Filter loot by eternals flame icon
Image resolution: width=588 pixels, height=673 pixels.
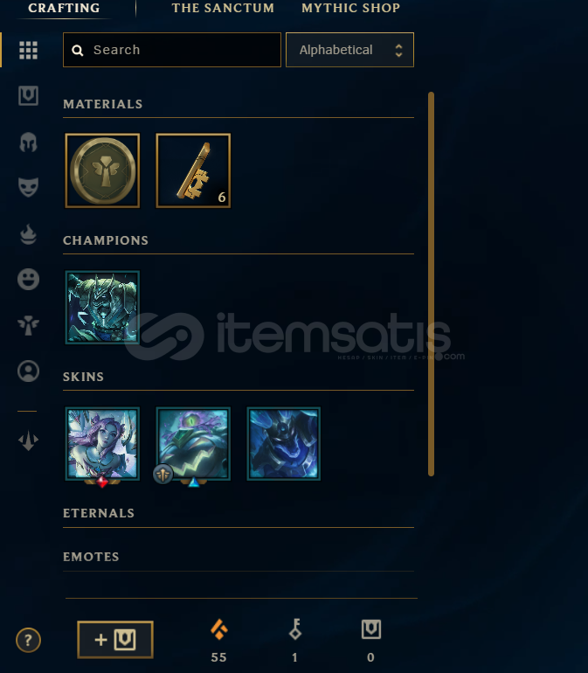point(28,234)
